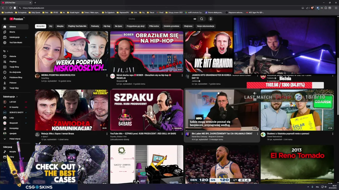This screenshot has width=339, height=190.
Task: Open YouTube Music in the sidebar
Action: tap(15, 42)
